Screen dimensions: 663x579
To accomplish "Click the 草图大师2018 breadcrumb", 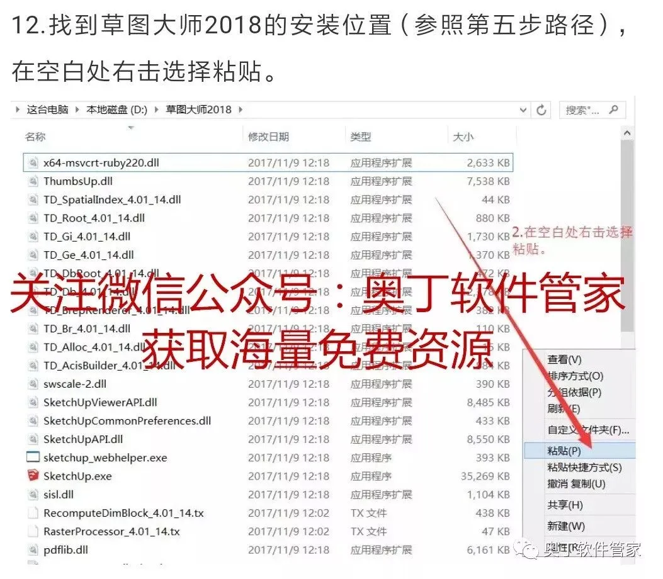I will pyautogui.click(x=198, y=110).
